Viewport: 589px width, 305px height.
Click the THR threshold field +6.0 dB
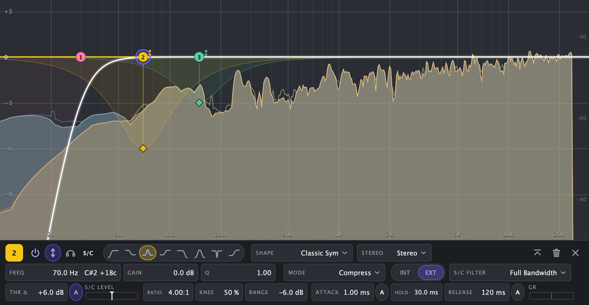pyautogui.click(x=37, y=292)
